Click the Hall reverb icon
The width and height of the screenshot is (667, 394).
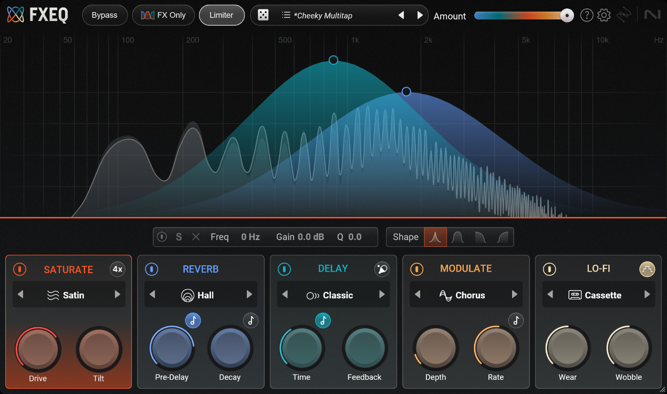click(x=187, y=295)
